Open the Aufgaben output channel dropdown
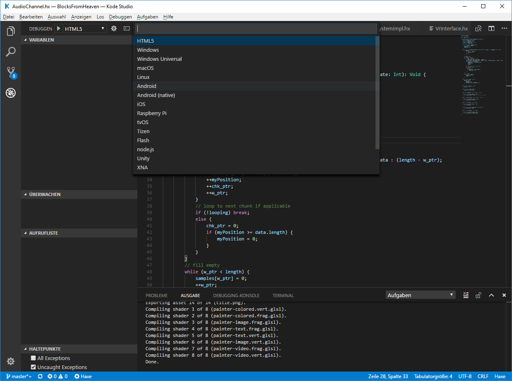This screenshot has height=381, width=512. click(420, 294)
